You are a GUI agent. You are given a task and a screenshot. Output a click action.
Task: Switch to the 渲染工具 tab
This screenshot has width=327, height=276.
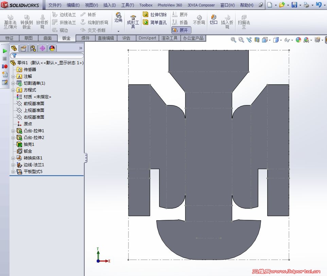click(x=169, y=38)
